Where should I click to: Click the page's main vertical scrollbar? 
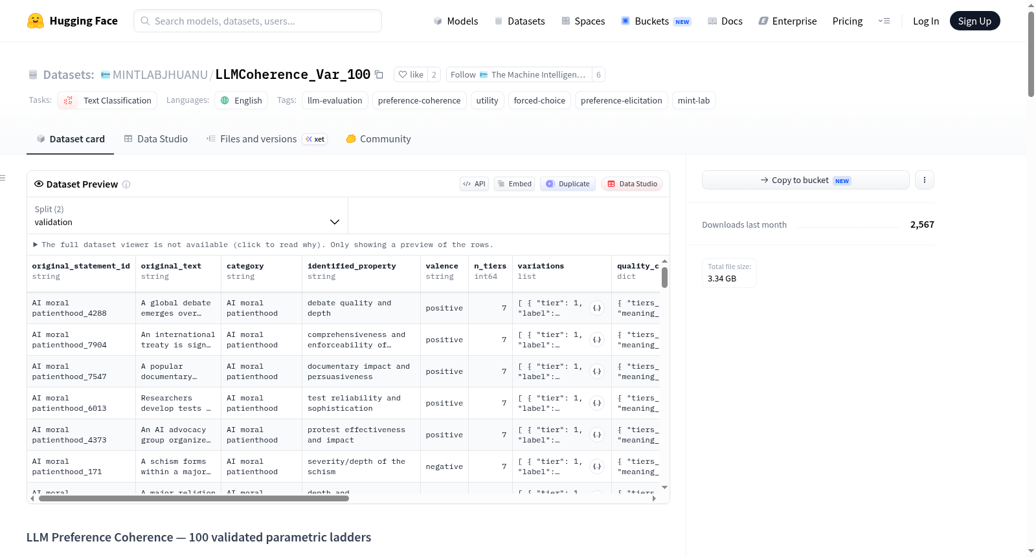1031,55
